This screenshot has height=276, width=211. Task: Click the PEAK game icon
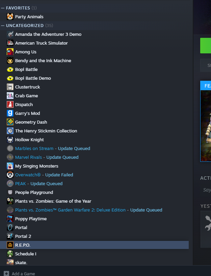pyautogui.click(x=10, y=183)
